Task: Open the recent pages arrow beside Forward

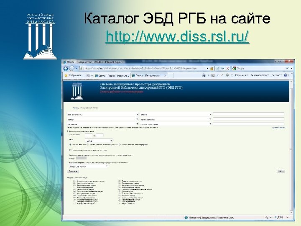Action: click(x=76, y=68)
